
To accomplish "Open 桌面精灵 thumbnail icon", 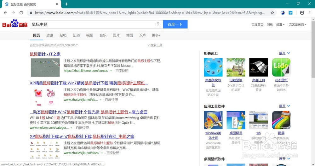I will coord(236,120).
